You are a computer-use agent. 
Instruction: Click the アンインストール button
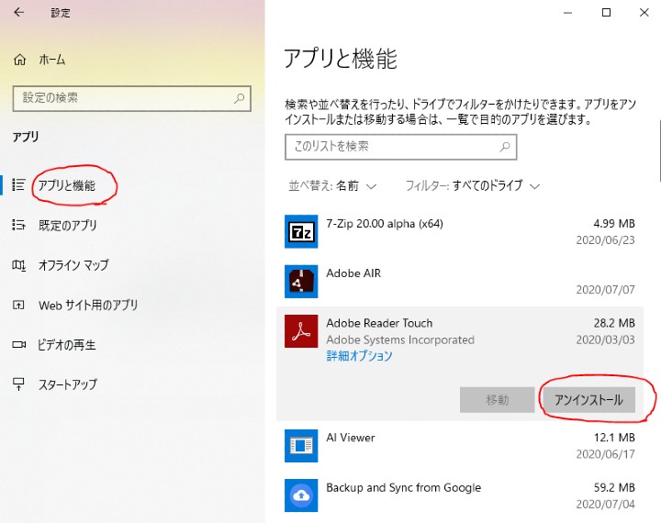pos(588,399)
